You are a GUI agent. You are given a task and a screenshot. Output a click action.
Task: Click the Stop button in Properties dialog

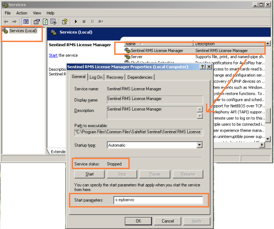tap(122, 174)
